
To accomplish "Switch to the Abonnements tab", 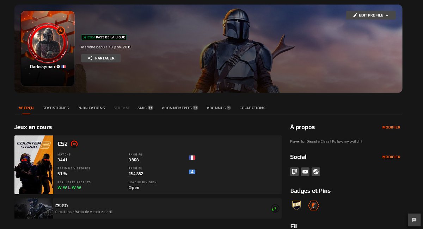I will click(x=180, y=108).
